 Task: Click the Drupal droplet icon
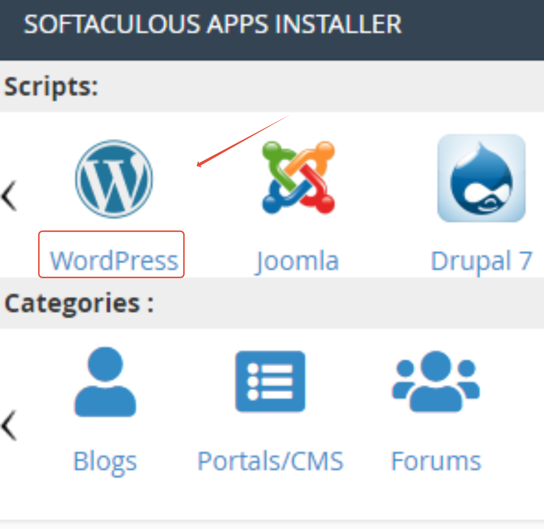(x=481, y=178)
